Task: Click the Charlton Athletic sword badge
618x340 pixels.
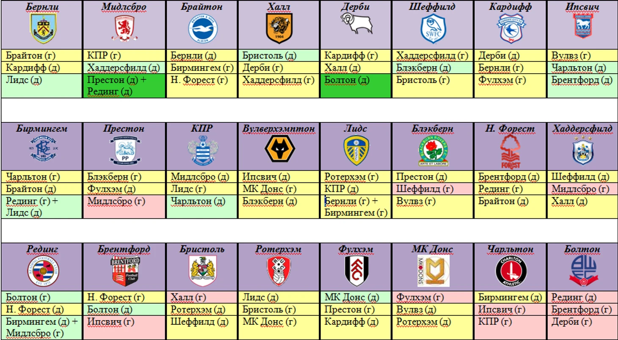Action: click(x=511, y=271)
